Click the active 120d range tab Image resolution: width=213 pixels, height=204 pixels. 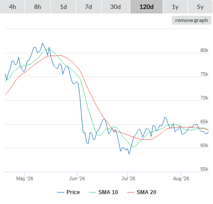[146, 7]
